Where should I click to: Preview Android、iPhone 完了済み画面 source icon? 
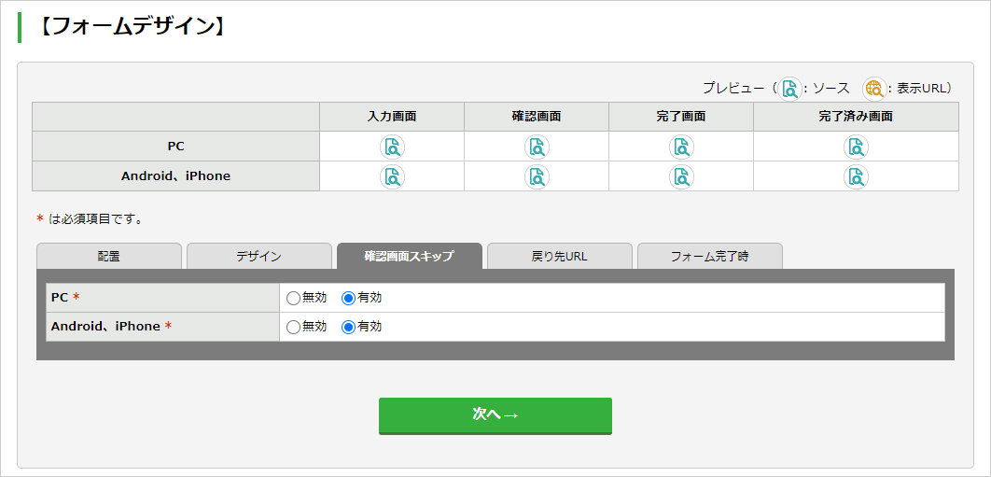pyautogui.click(x=856, y=176)
